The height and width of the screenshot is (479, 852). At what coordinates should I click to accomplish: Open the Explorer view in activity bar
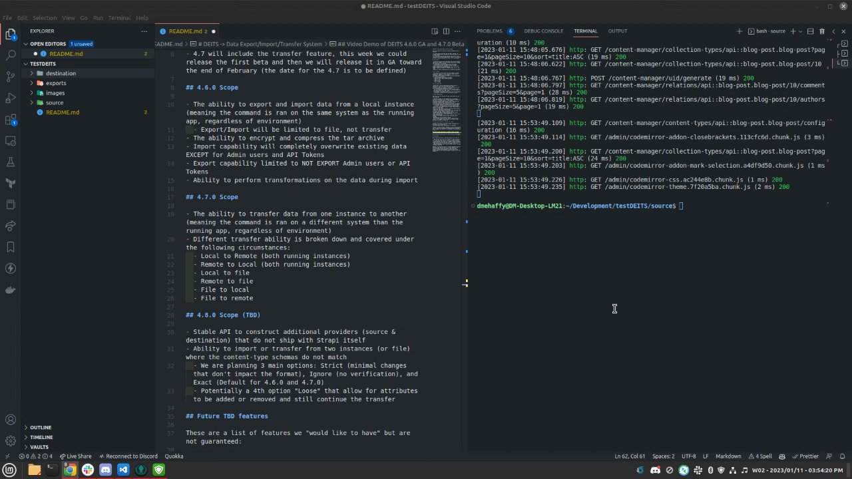coord(11,34)
